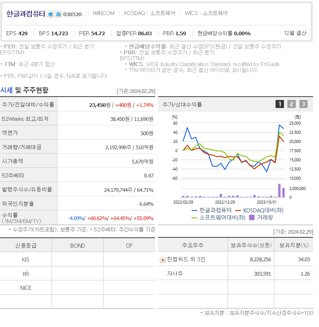Image resolution: width=319 pixels, height=327 pixels.
Task: Click the 2023/10/31 chart date label
Action: pyautogui.click(x=267, y=202)
